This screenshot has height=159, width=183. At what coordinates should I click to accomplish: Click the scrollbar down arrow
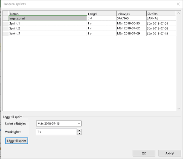point(178,109)
